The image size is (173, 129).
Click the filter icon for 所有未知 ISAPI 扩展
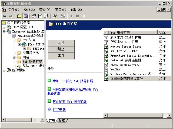click(x=106, y=37)
